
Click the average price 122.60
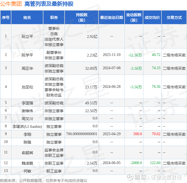point(155,163)
